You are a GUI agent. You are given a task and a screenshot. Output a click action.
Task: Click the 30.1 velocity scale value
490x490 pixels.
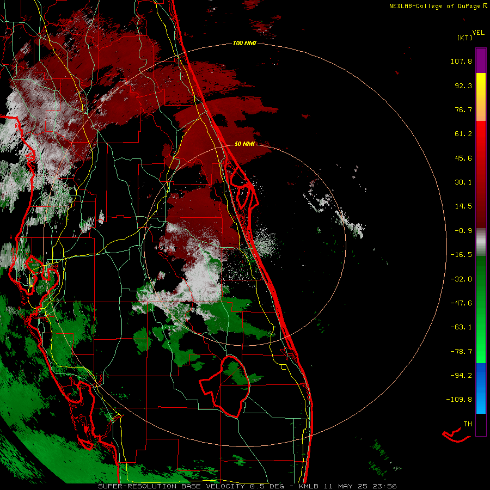pos(463,182)
